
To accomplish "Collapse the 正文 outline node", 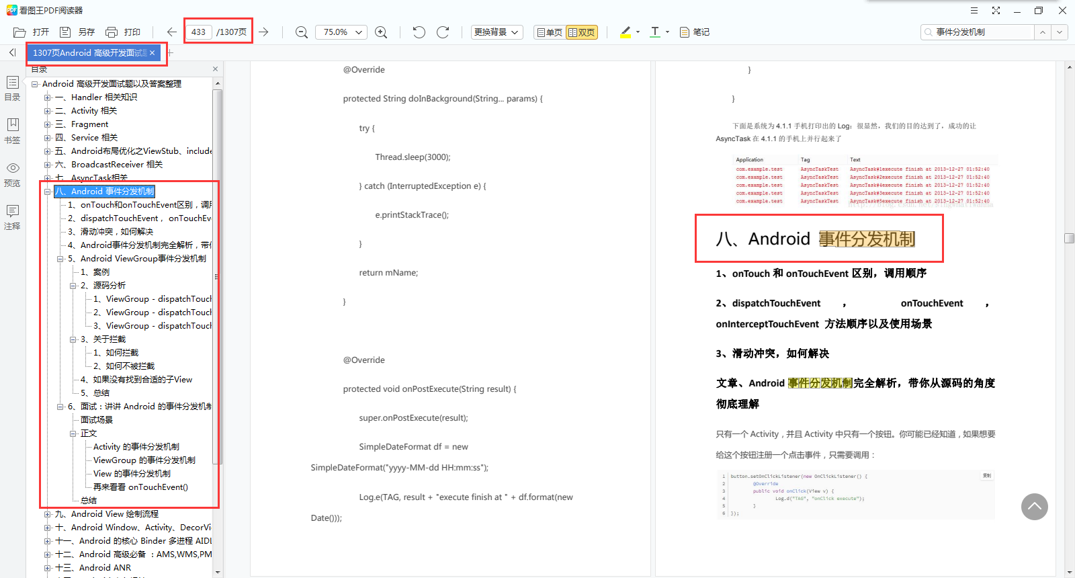I will [x=73, y=433].
